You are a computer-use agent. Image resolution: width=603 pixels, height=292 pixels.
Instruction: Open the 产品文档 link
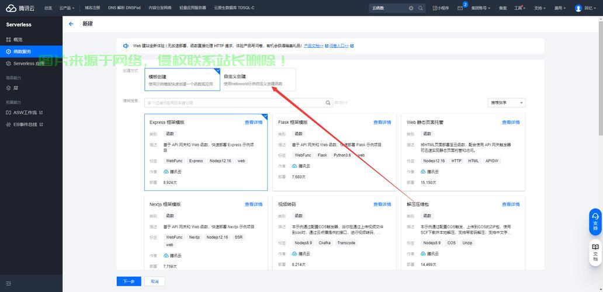[x=314, y=46]
